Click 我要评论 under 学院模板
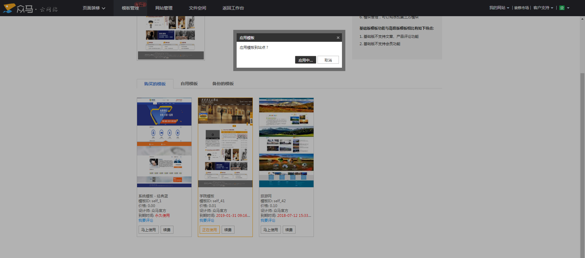This screenshot has width=585, height=258. pyautogui.click(x=207, y=220)
